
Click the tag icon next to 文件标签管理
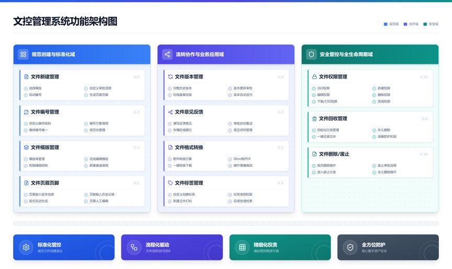[x=170, y=183]
